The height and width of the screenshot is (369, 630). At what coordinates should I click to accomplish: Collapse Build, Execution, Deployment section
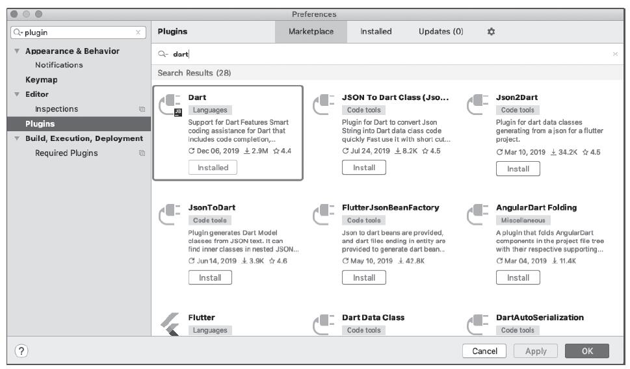(16, 138)
